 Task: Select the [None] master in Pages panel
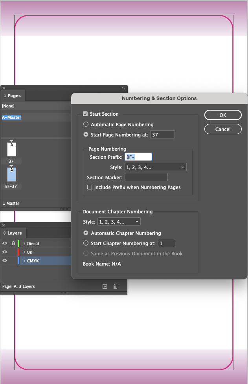pos(8,106)
